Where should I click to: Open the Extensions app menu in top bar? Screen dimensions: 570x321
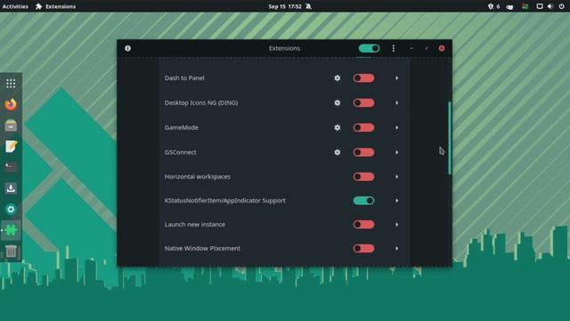coord(55,6)
